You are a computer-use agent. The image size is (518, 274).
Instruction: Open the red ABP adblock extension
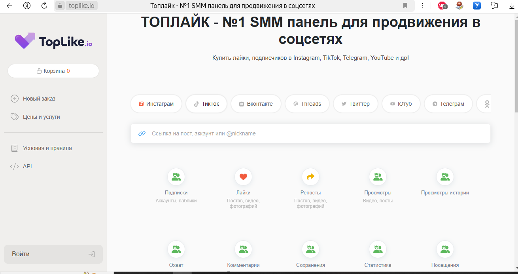tap(442, 6)
